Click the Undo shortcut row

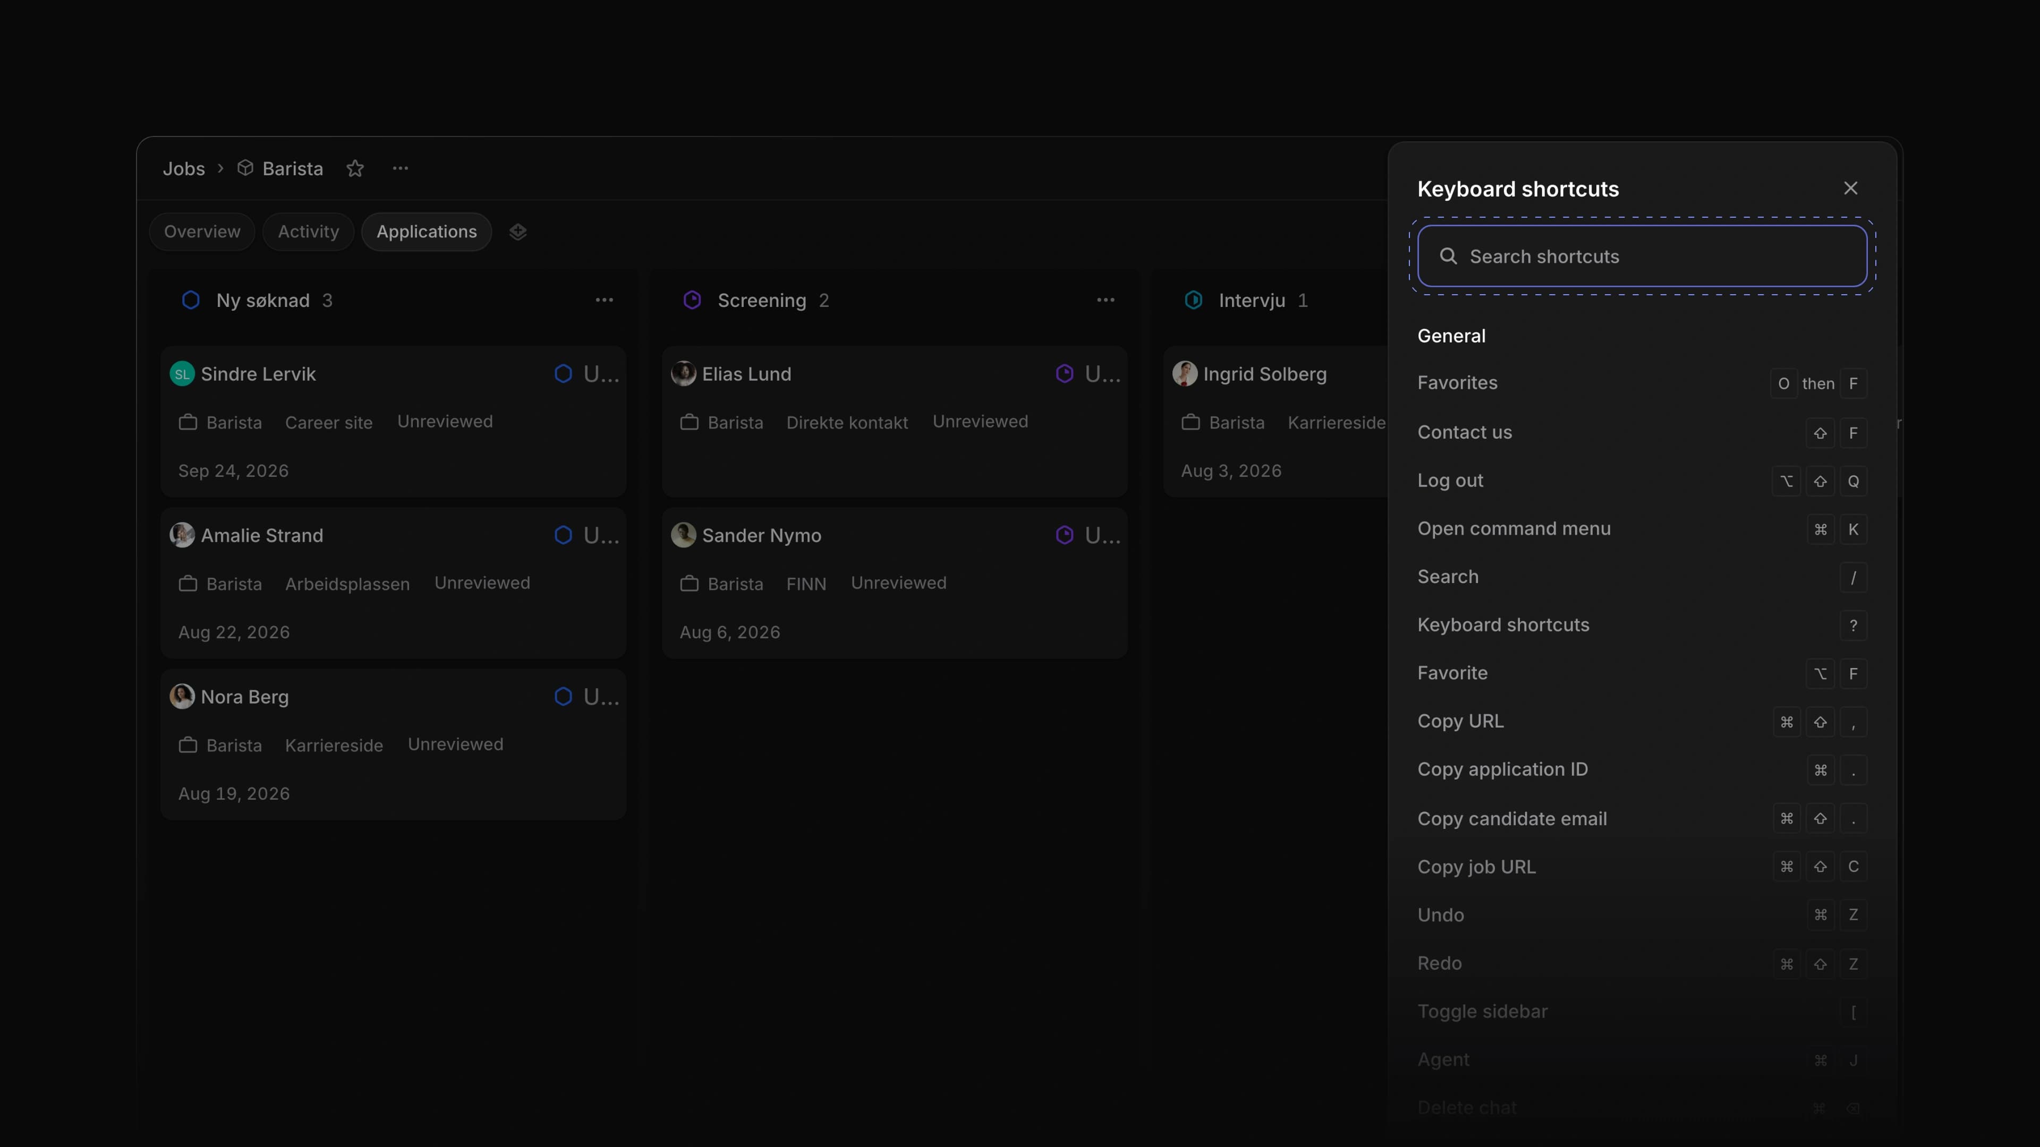(x=1642, y=915)
